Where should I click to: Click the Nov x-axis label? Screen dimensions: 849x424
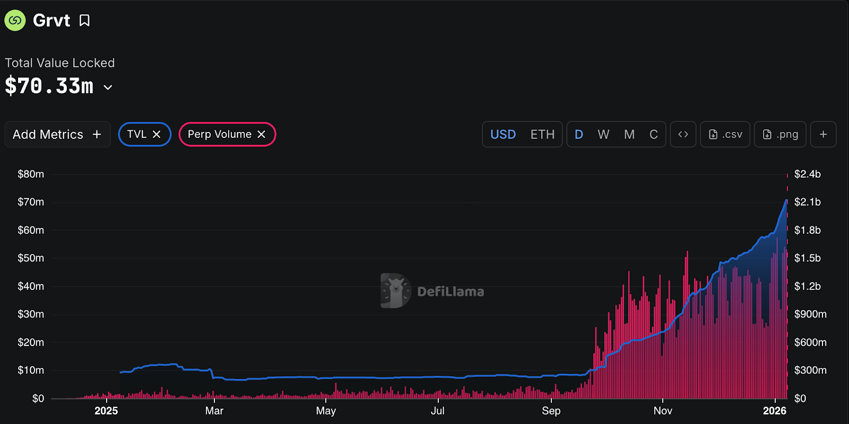pos(663,411)
